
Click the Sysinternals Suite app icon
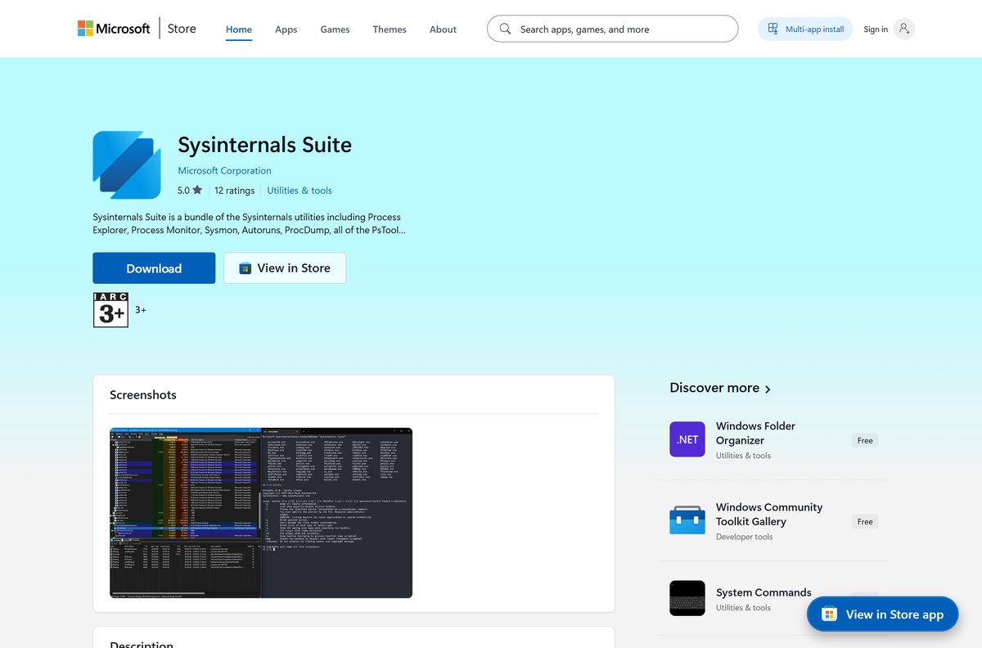pyautogui.click(x=127, y=165)
